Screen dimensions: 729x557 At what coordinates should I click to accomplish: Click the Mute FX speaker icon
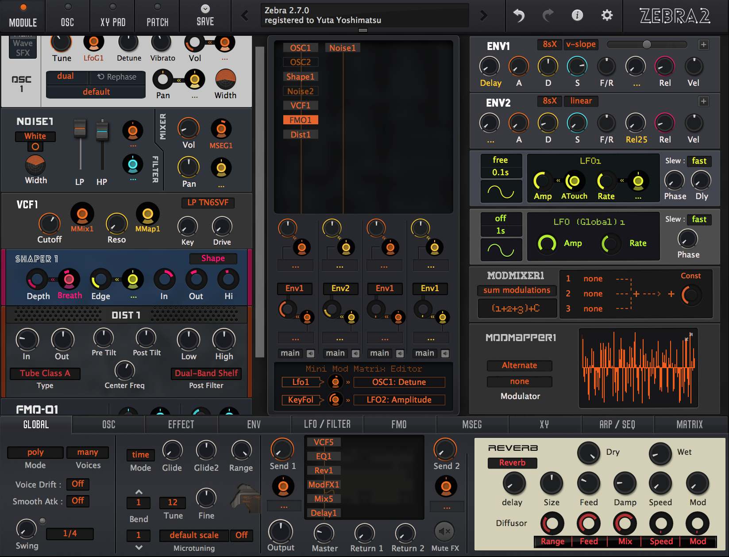[444, 531]
